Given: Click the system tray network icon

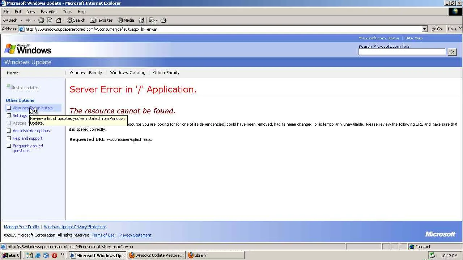Looking at the screenshot, I should [432, 255].
